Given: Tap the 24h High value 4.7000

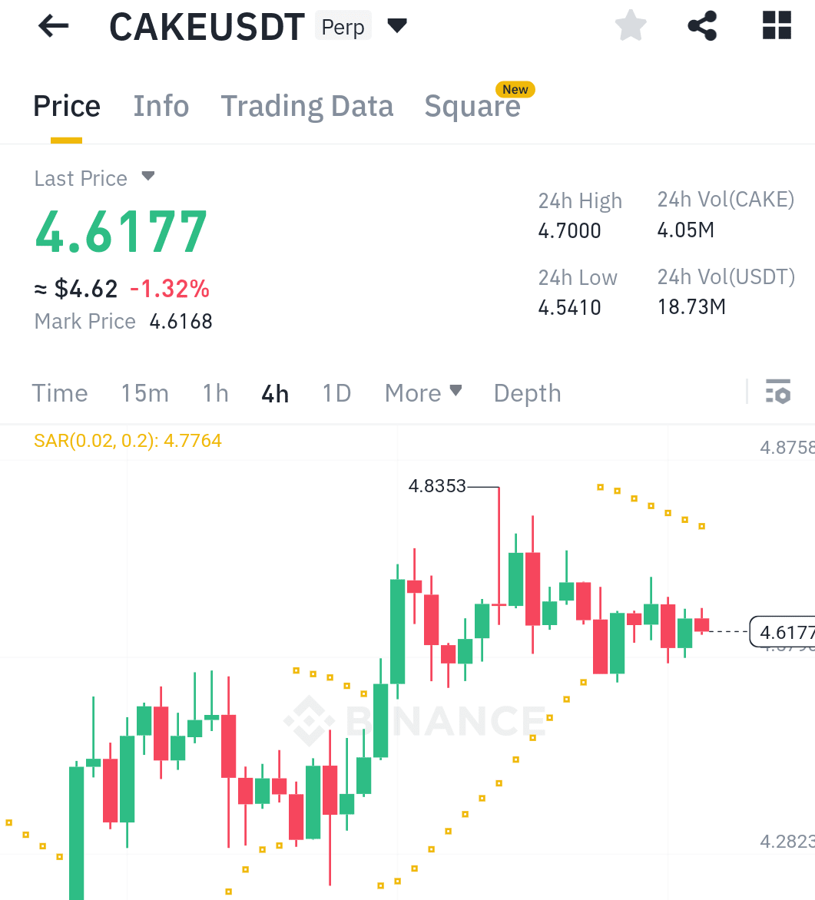Looking at the screenshot, I should coord(569,230).
